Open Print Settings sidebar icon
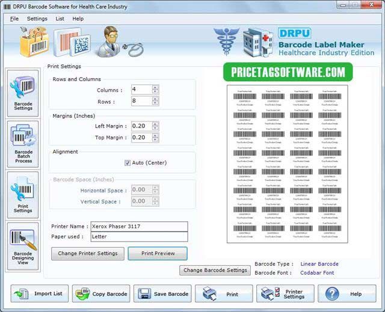 23,195
